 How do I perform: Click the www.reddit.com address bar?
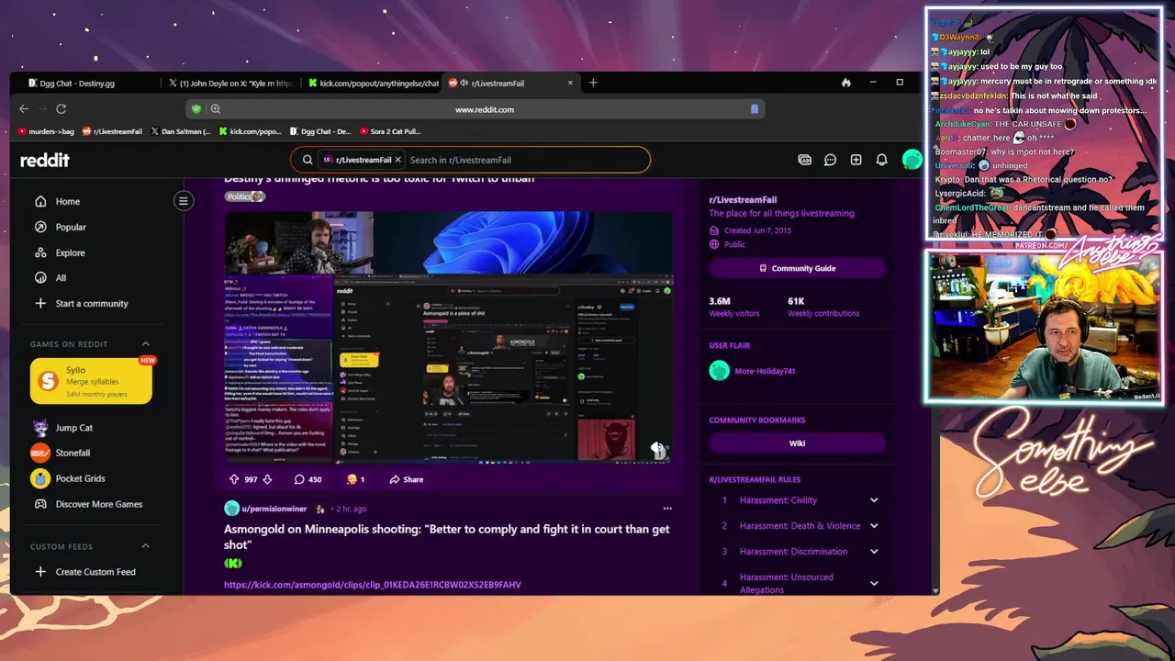click(x=485, y=109)
